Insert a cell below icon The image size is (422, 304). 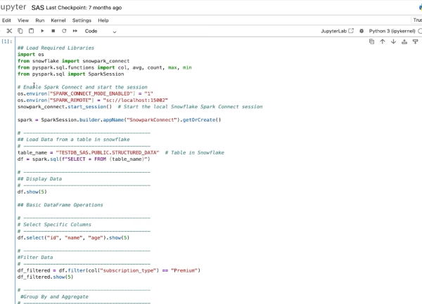pyautogui.click(x=415, y=41)
